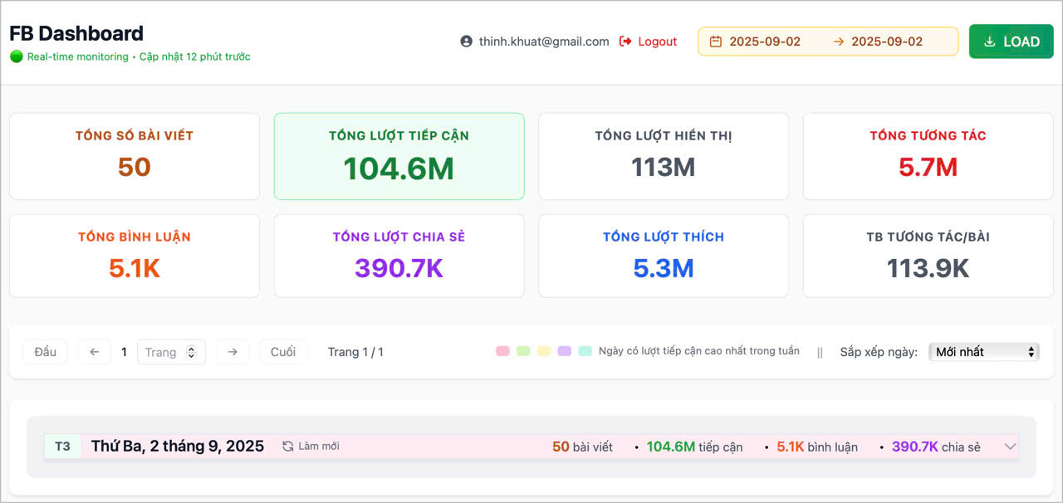This screenshot has width=1063, height=503.
Task: Select the Tổng tương tác card
Action: (928, 156)
